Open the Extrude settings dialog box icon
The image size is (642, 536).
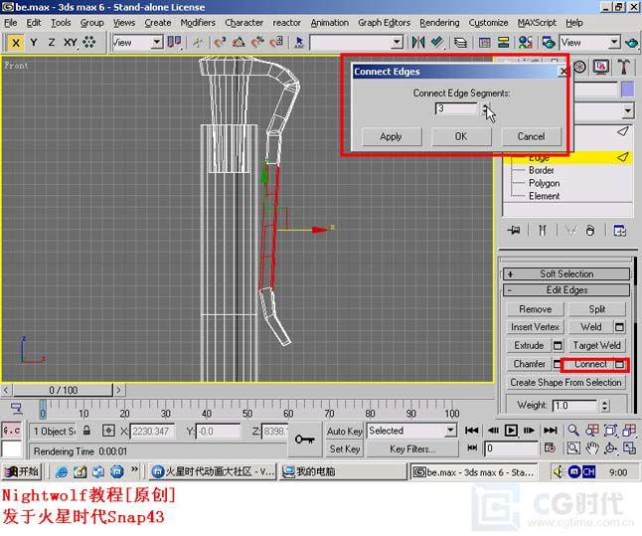click(x=558, y=346)
